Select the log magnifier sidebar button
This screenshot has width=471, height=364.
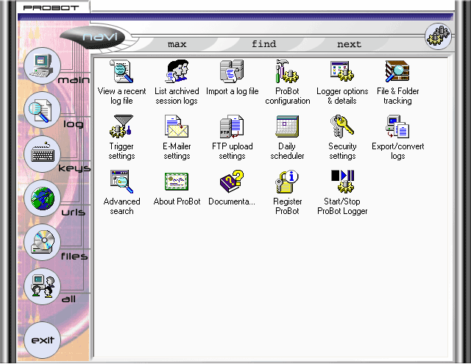(43, 110)
